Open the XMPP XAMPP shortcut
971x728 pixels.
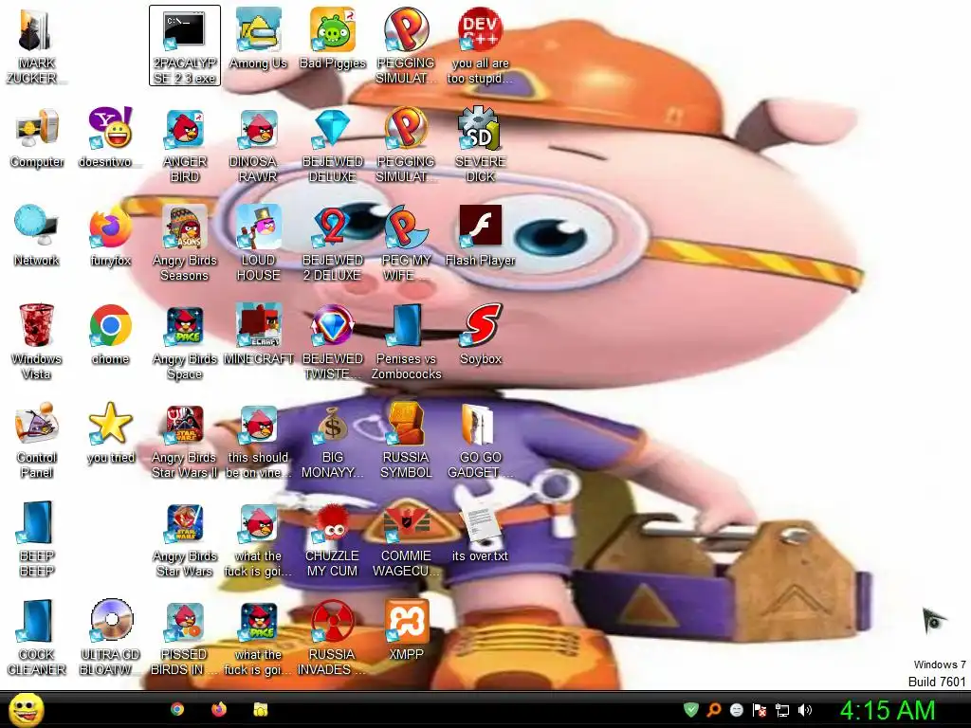pyautogui.click(x=406, y=630)
